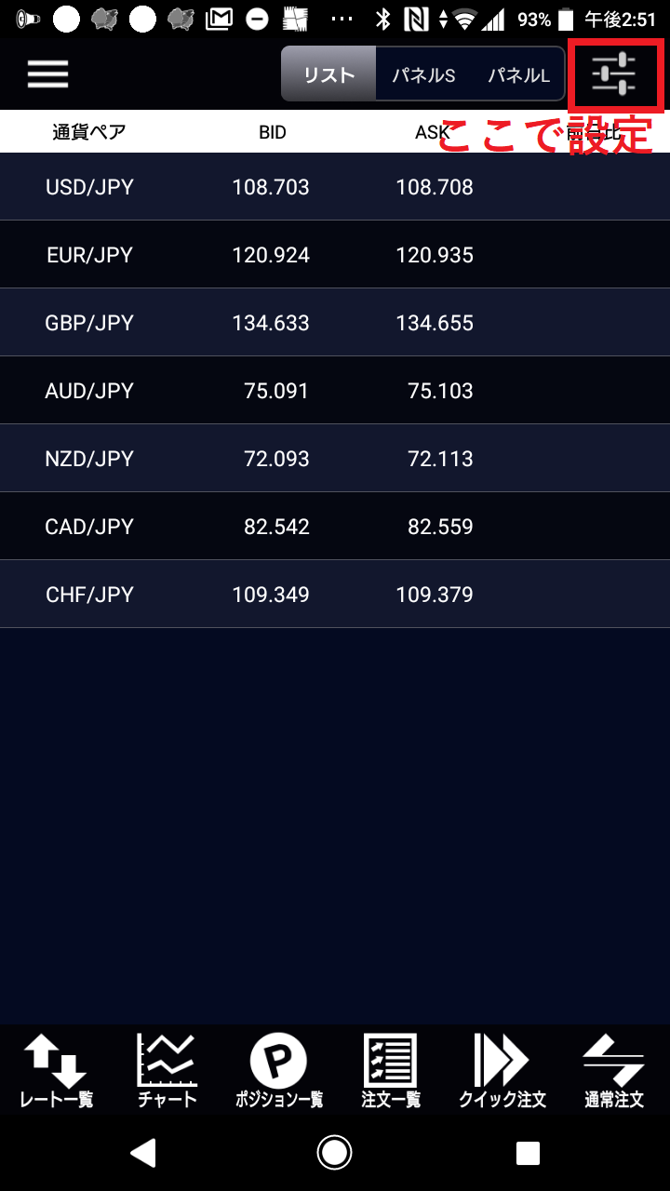Screen dimensions: 670x1191
Task: Open the 注文一覧 order list icon
Action: [x=391, y=1070]
